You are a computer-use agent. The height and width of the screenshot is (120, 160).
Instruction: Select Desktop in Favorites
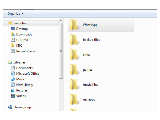22,29
